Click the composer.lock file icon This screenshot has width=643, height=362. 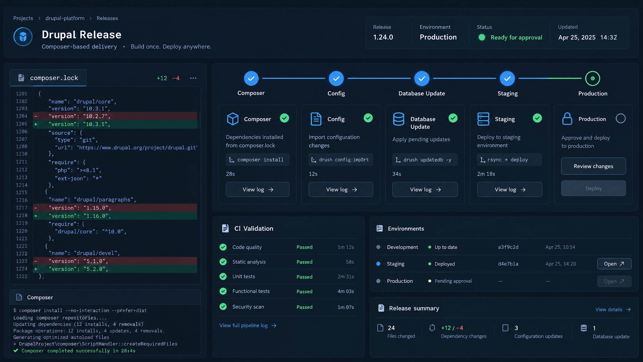click(x=21, y=78)
